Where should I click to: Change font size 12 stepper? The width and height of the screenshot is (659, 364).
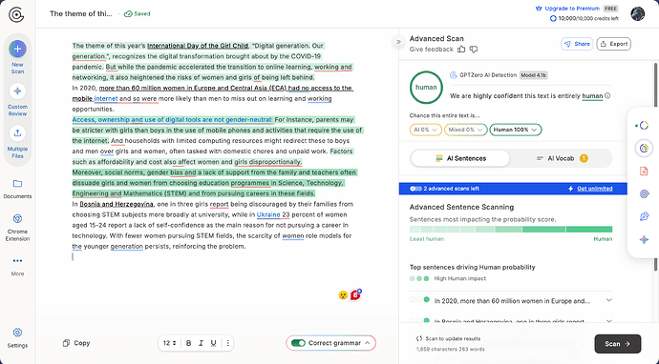point(169,343)
